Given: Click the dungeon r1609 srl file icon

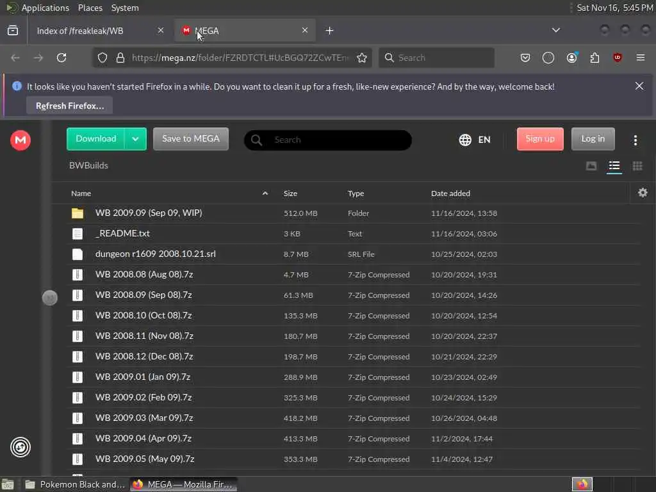Looking at the screenshot, I should [x=78, y=254].
